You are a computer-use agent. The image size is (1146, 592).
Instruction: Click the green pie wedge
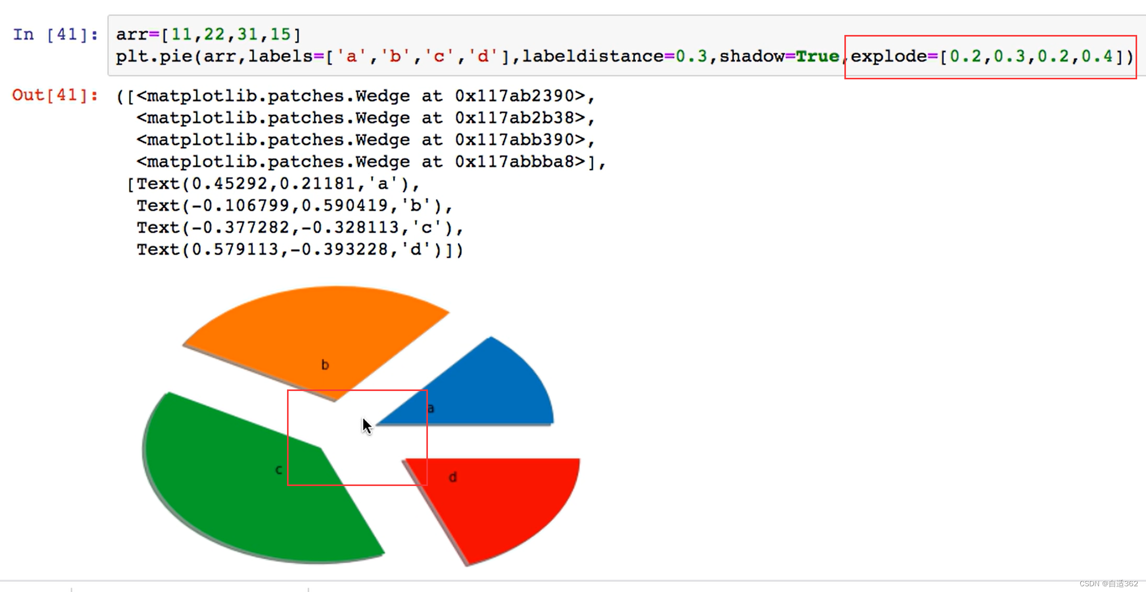click(x=250, y=486)
